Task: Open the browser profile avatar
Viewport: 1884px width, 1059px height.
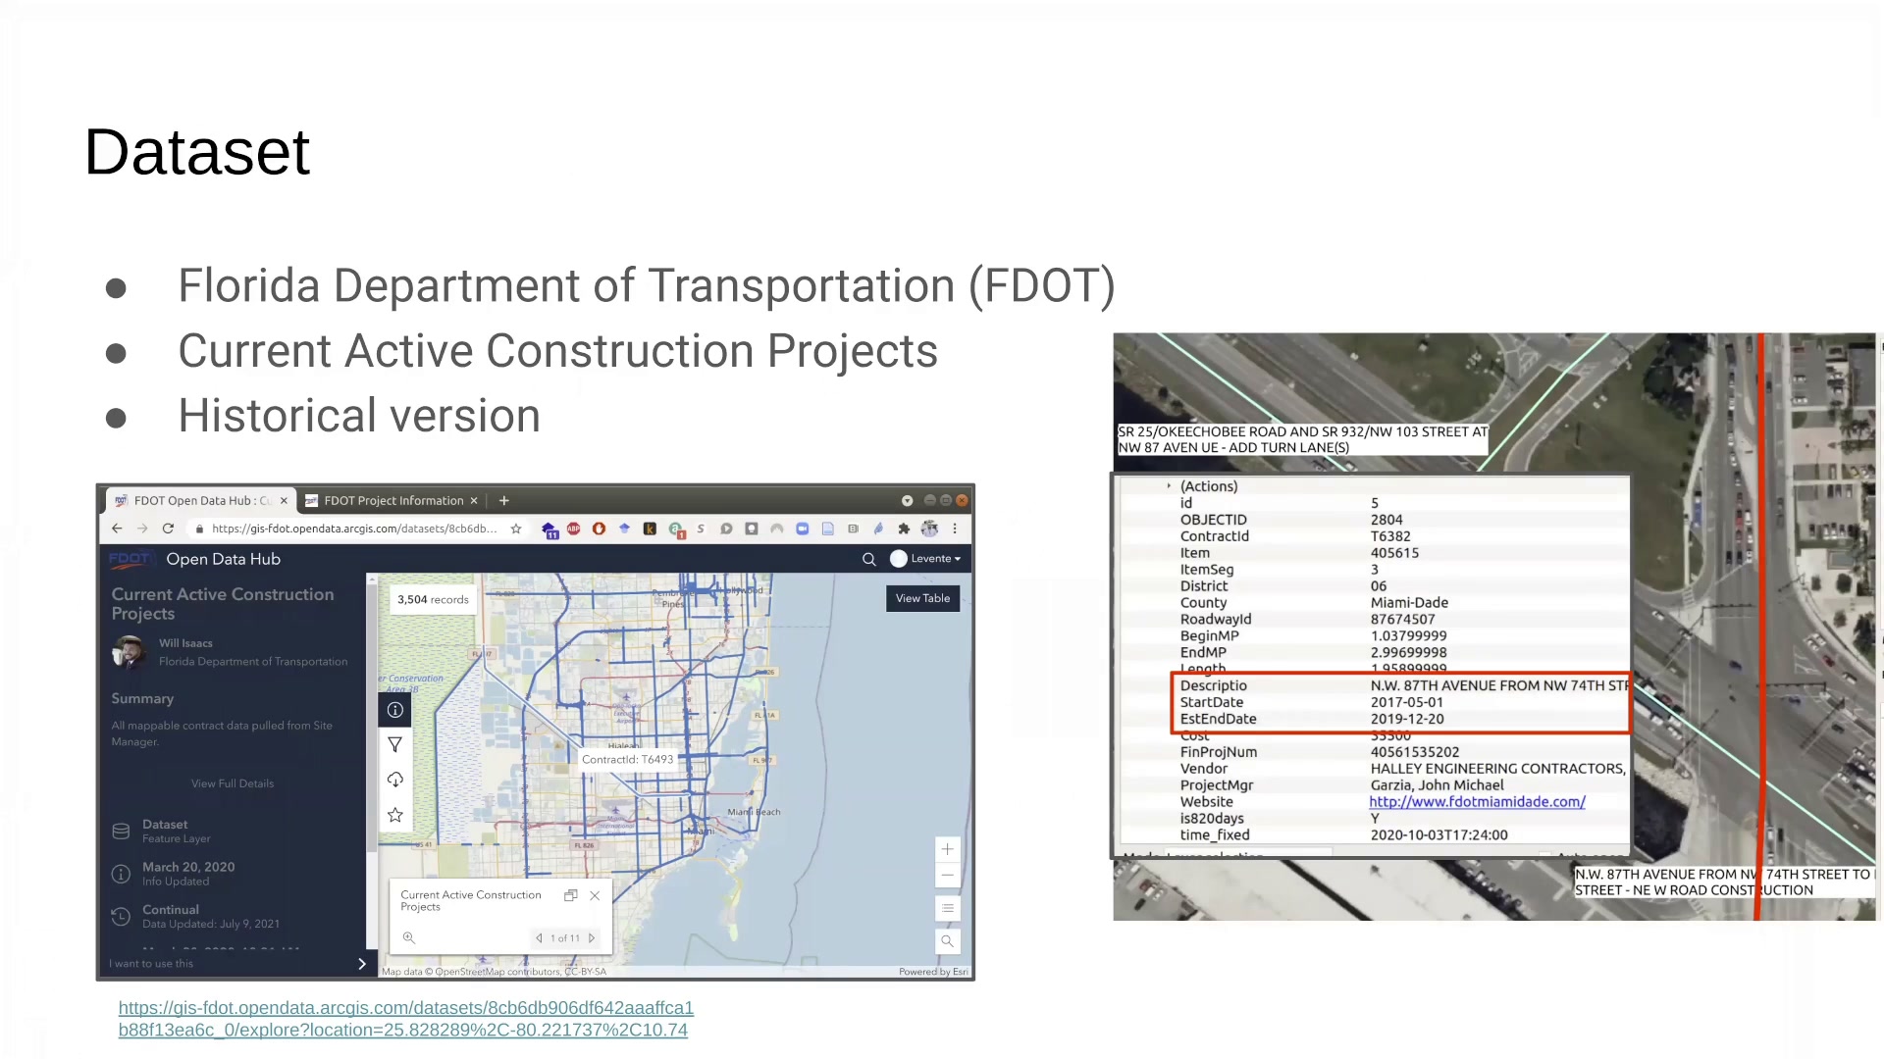Action: point(929,529)
